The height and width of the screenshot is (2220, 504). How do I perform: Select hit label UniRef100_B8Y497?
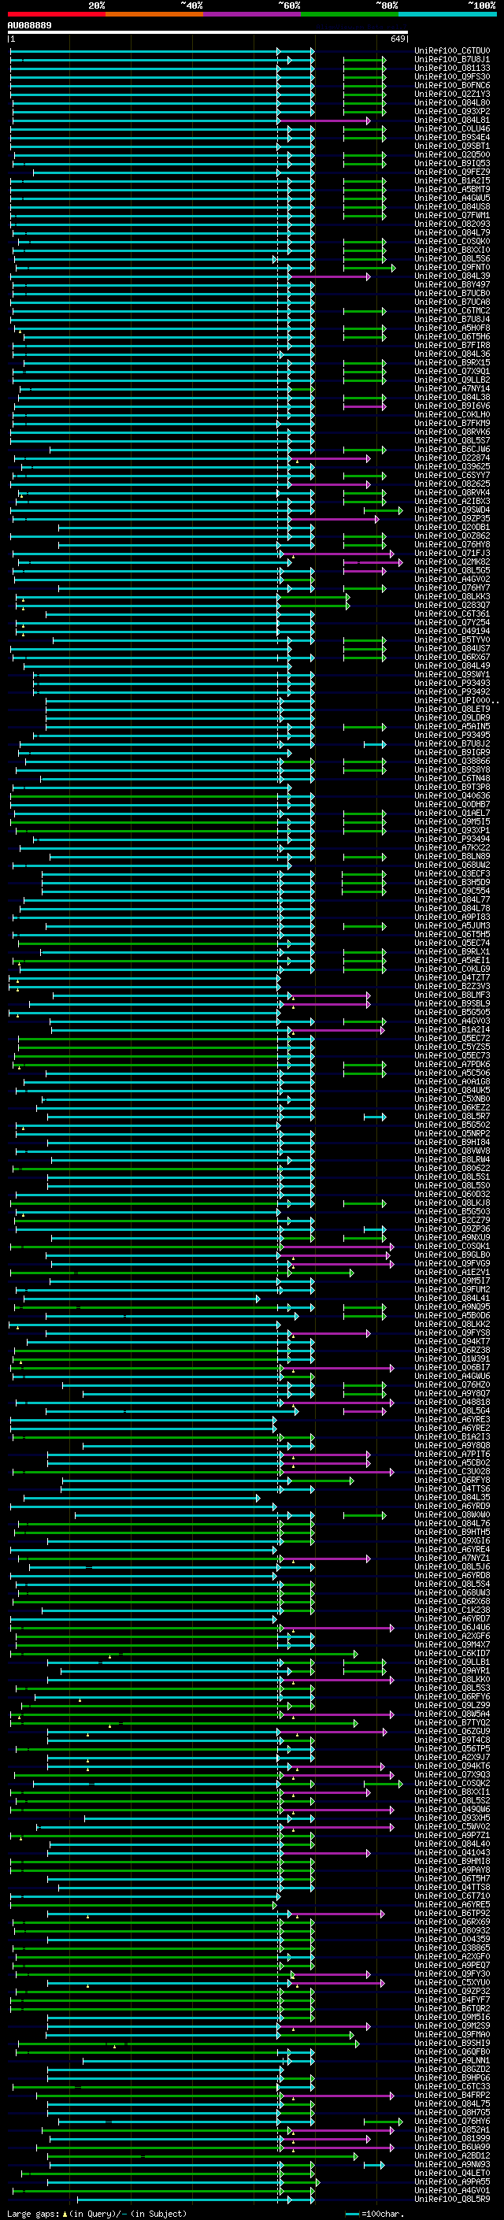(452, 284)
